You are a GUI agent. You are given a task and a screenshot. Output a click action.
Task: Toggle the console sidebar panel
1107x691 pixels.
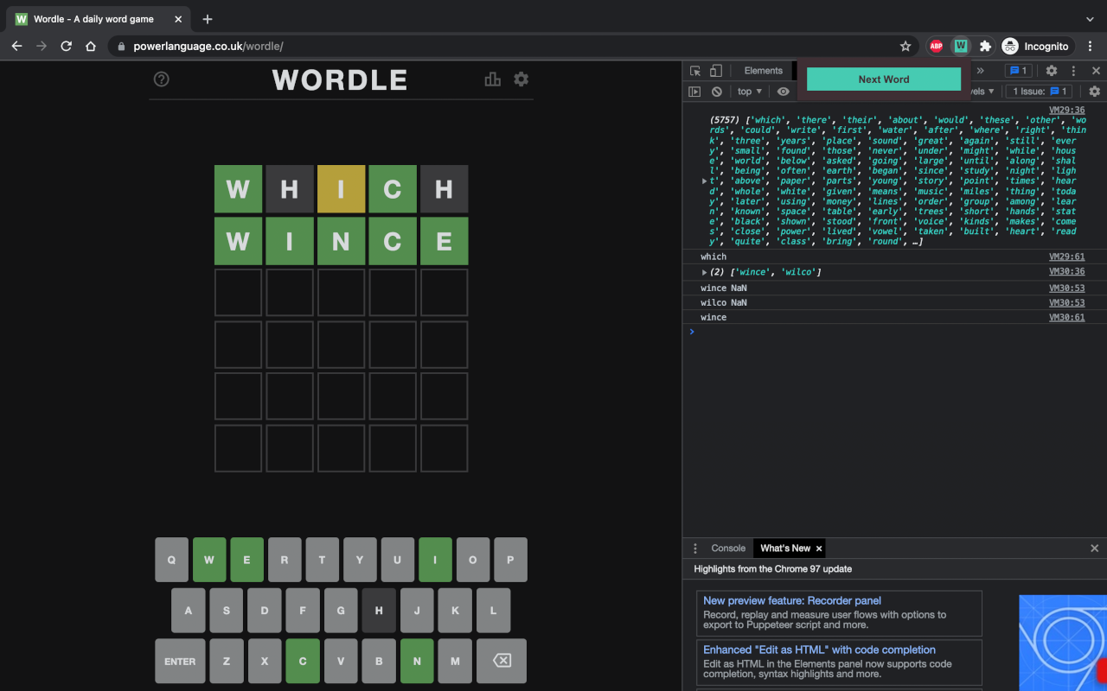(x=694, y=92)
